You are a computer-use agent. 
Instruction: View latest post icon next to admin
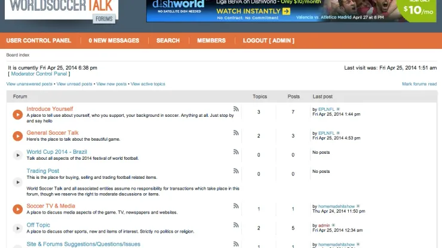click(333, 225)
